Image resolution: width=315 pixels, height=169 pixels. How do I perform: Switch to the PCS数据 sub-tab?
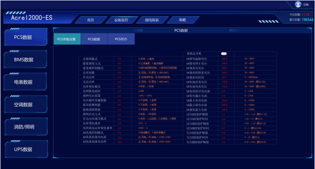pyautogui.click(x=94, y=39)
